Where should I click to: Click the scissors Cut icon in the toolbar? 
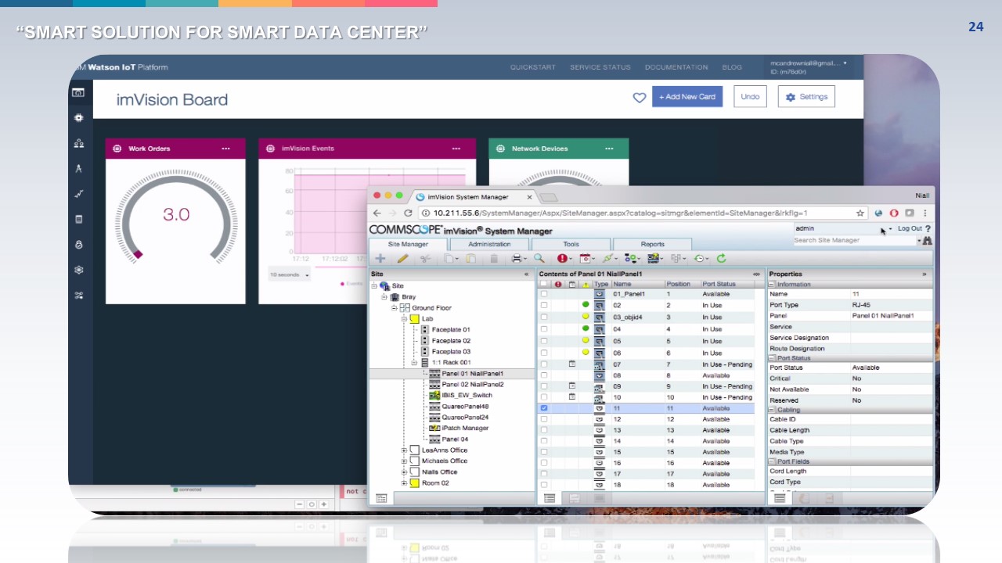[x=425, y=258]
